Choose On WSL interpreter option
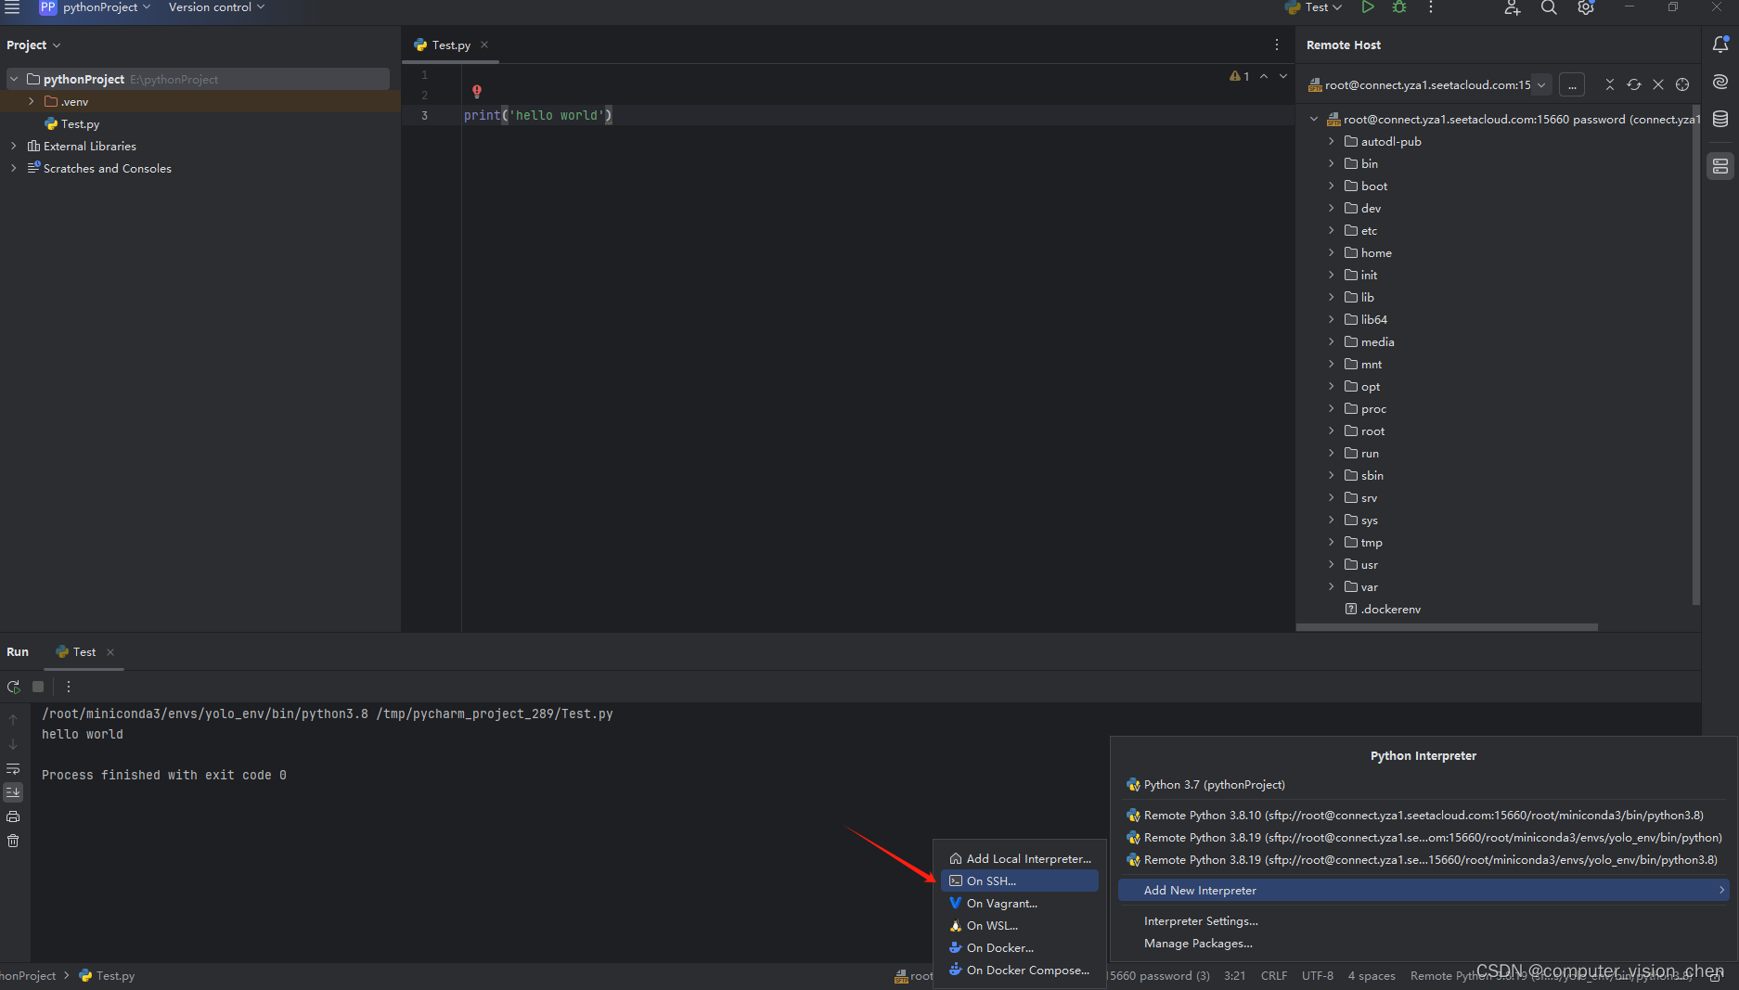1739x990 pixels. (x=1020, y=925)
